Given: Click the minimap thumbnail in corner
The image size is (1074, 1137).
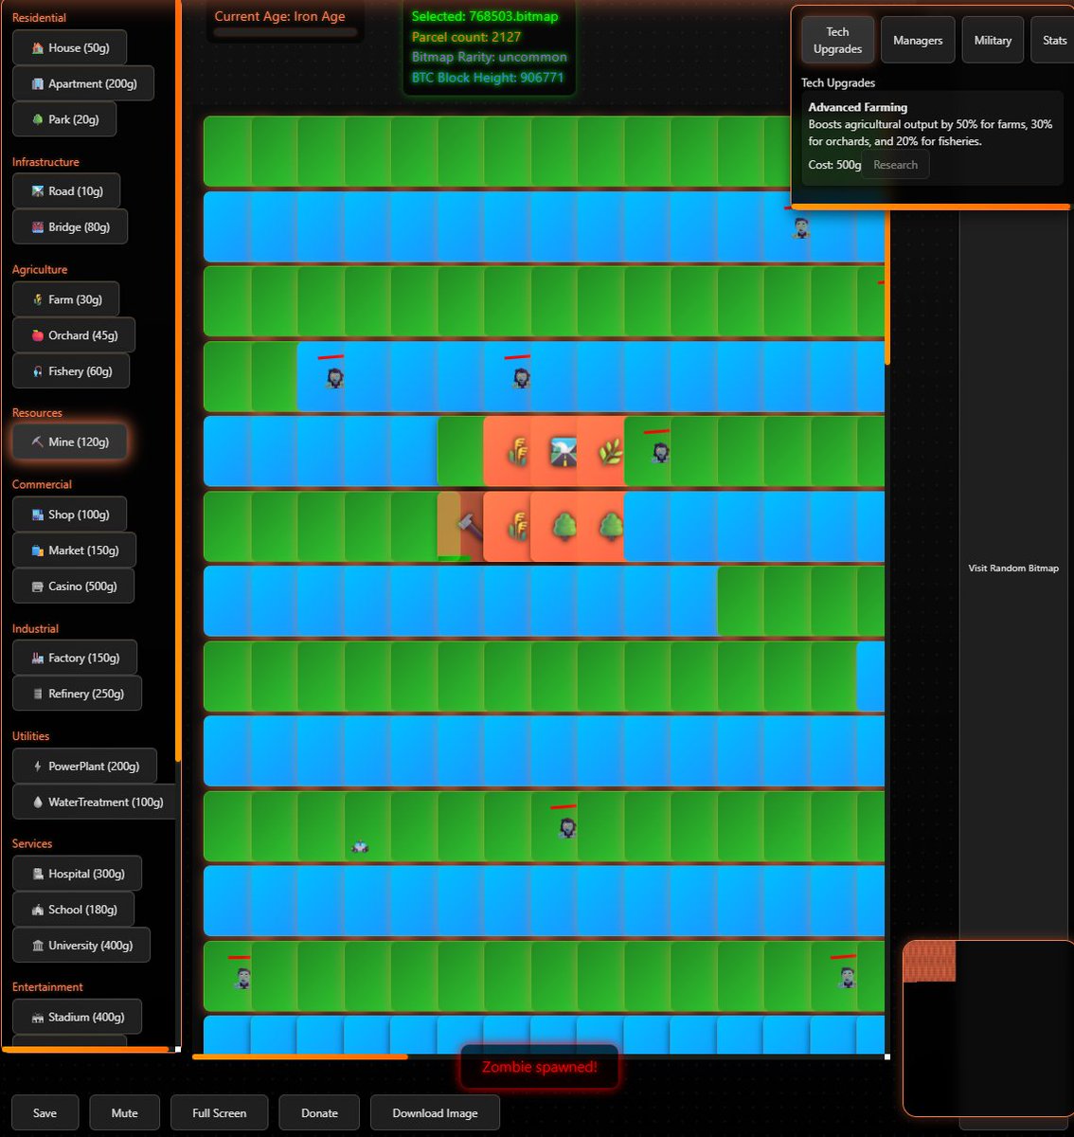Looking at the screenshot, I should [x=929, y=962].
